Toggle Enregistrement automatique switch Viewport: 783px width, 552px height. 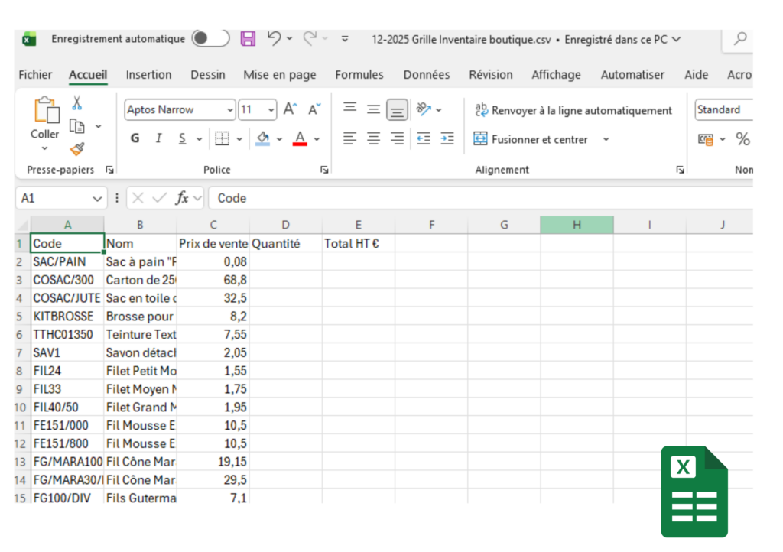(x=210, y=39)
